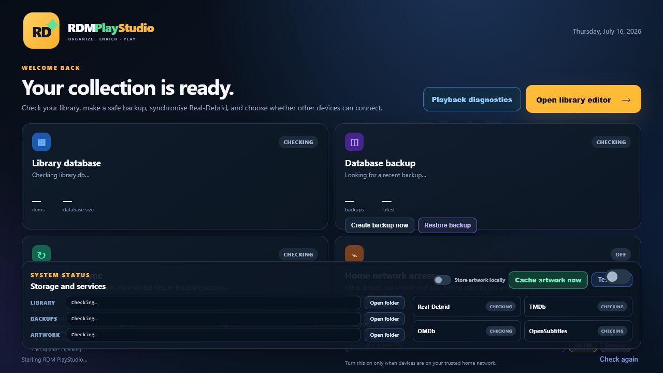Click Create backup now
663x373 pixels.
pos(380,225)
